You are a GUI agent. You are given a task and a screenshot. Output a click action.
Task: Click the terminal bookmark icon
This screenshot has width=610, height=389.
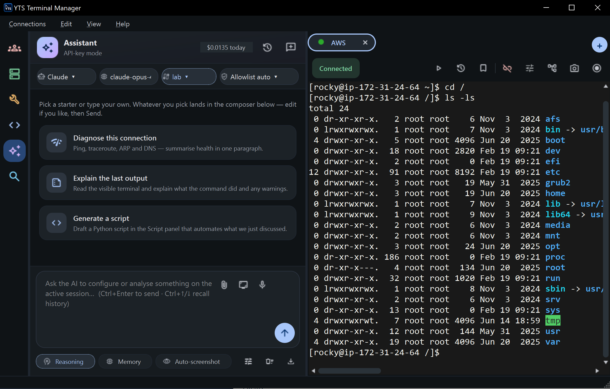pyautogui.click(x=483, y=68)
